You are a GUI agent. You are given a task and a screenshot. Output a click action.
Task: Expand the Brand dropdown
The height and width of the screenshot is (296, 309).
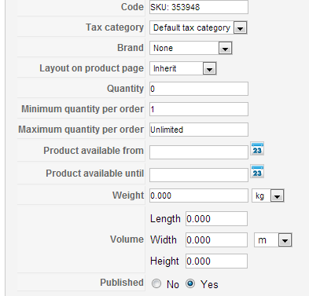pos(191,48)
